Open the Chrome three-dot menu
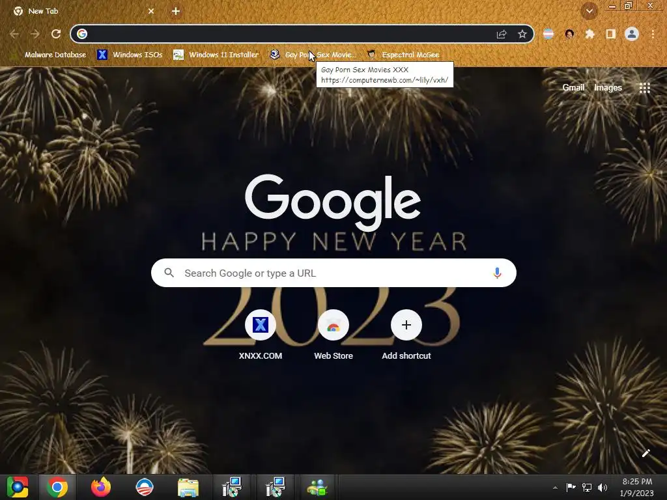The image size is (667, 500). [x=653, y=34]
